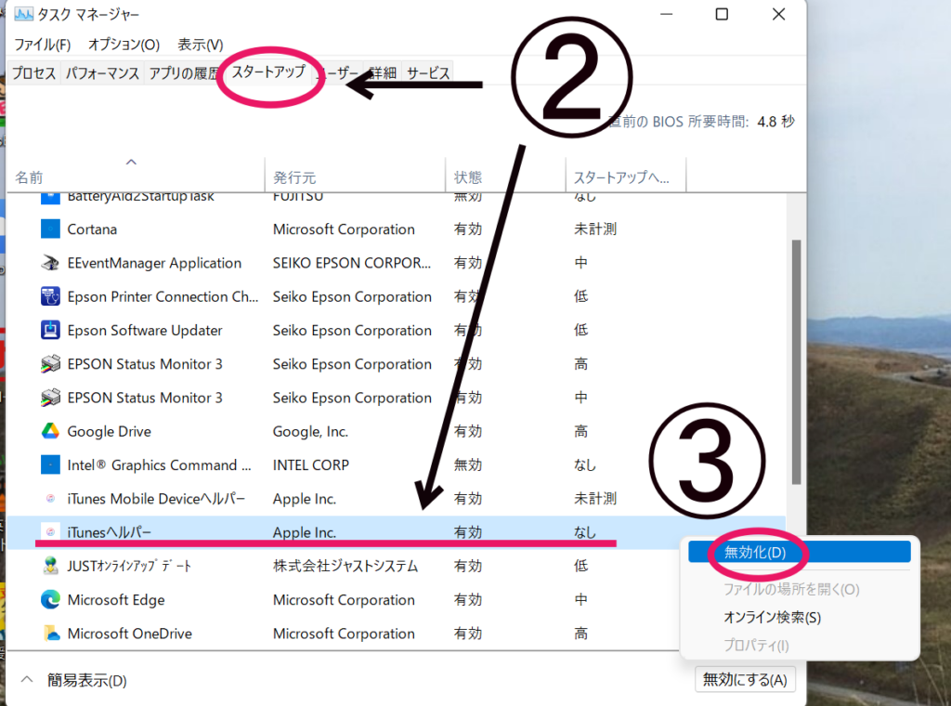
Task: Click the 無効にする(A) button
Action: click(745, 679)
